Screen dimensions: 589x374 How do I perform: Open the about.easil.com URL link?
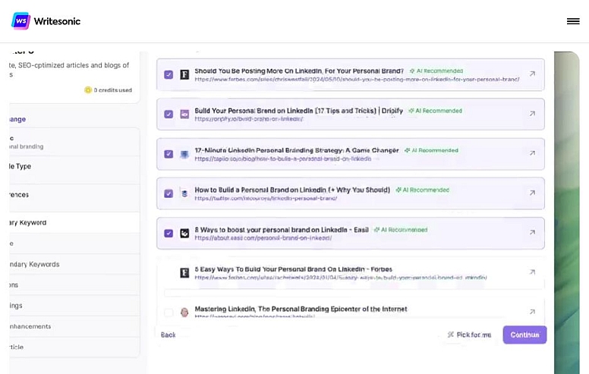[263, 238]
